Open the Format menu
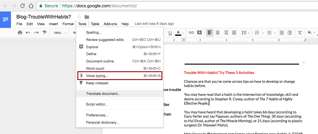 coord(68,24)
